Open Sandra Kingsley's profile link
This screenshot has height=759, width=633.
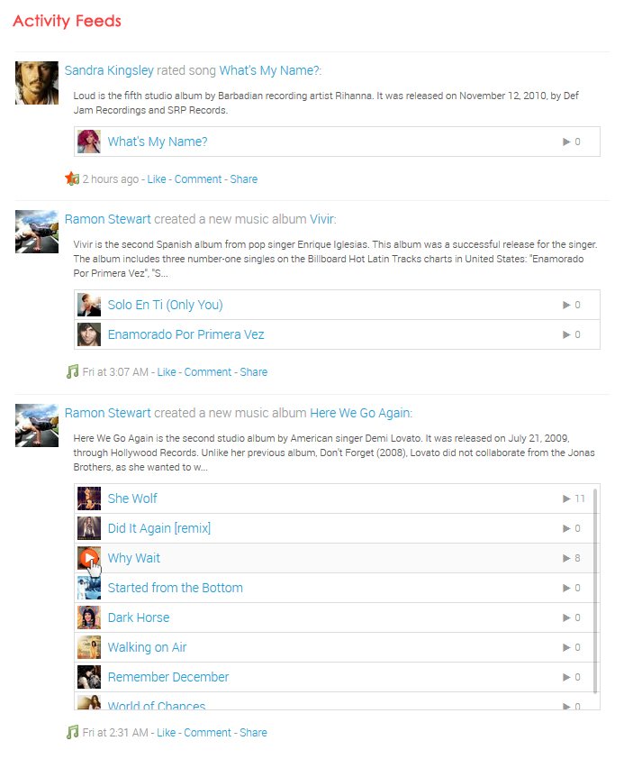coord(109,70)
